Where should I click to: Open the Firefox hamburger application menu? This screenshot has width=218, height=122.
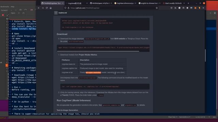(203, 8)
